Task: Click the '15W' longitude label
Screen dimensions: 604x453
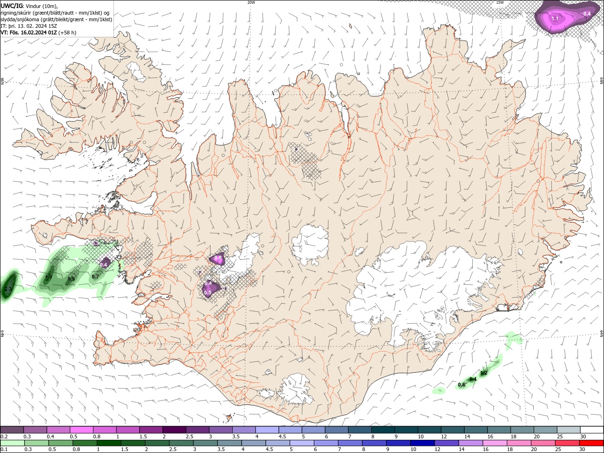Action: point(500,2)
